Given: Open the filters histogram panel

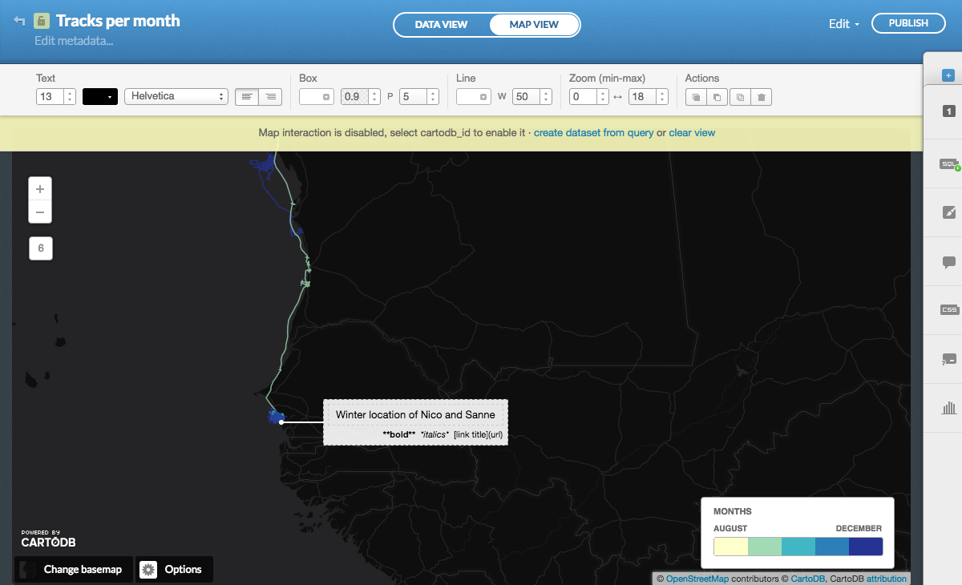Looking at the screenshot, I should pyautogui.click(x=948, y=407).
